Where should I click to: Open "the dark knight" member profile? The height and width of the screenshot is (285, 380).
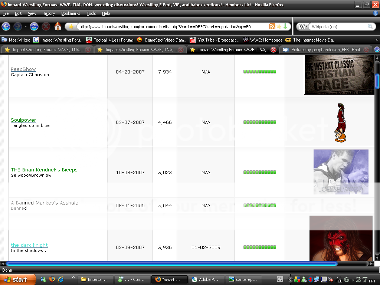click(29, 245)
